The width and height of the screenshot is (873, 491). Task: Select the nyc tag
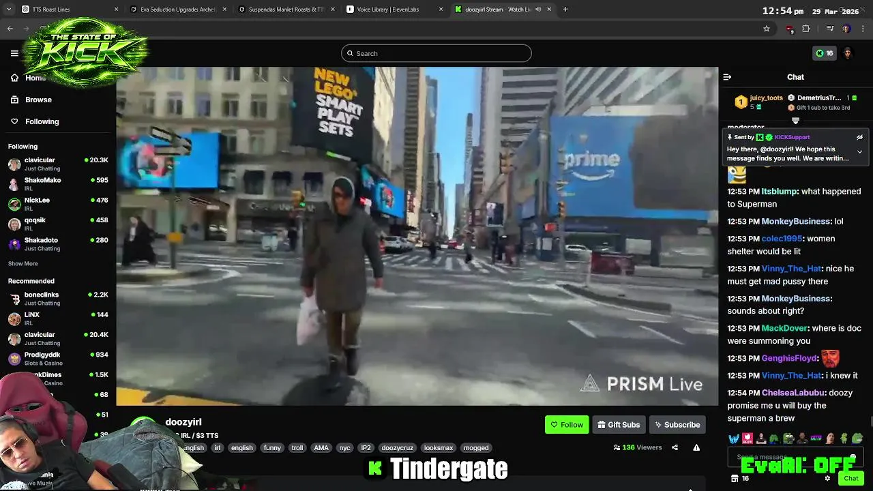tap(344, 448)
